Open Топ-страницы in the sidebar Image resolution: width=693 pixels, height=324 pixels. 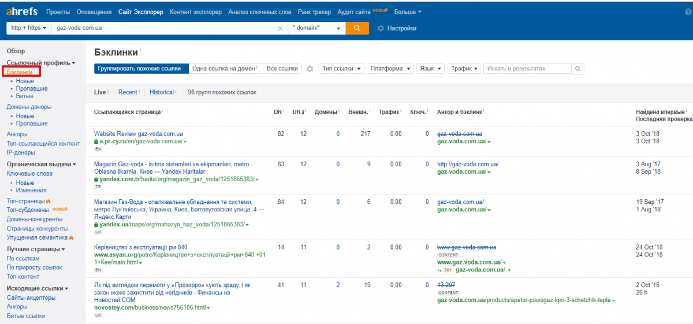(x=26, y=201)
